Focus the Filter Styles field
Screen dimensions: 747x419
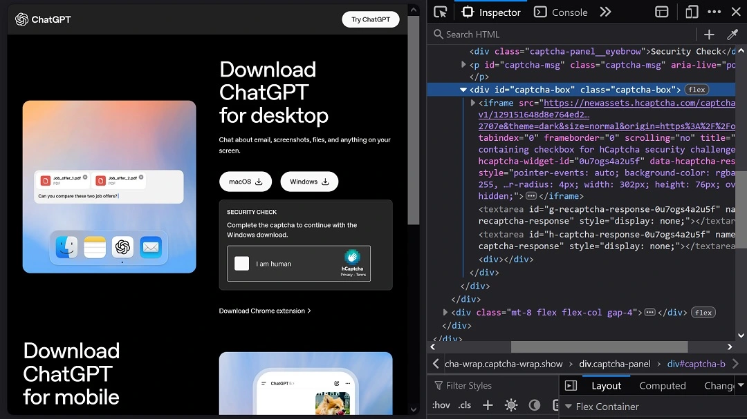pos(493,385)
